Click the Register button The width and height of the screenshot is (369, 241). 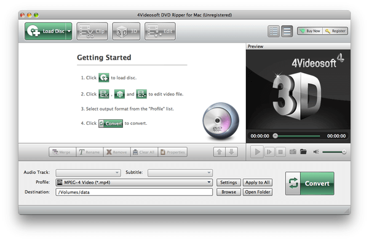pos(335,31)
